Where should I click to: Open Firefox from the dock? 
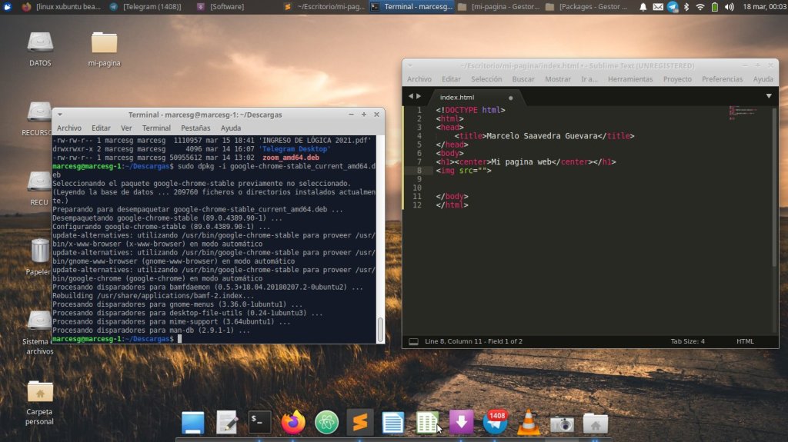(293, 422)
